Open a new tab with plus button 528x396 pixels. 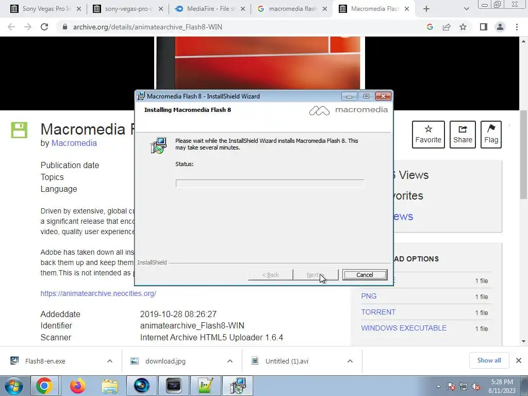point(426,9)
